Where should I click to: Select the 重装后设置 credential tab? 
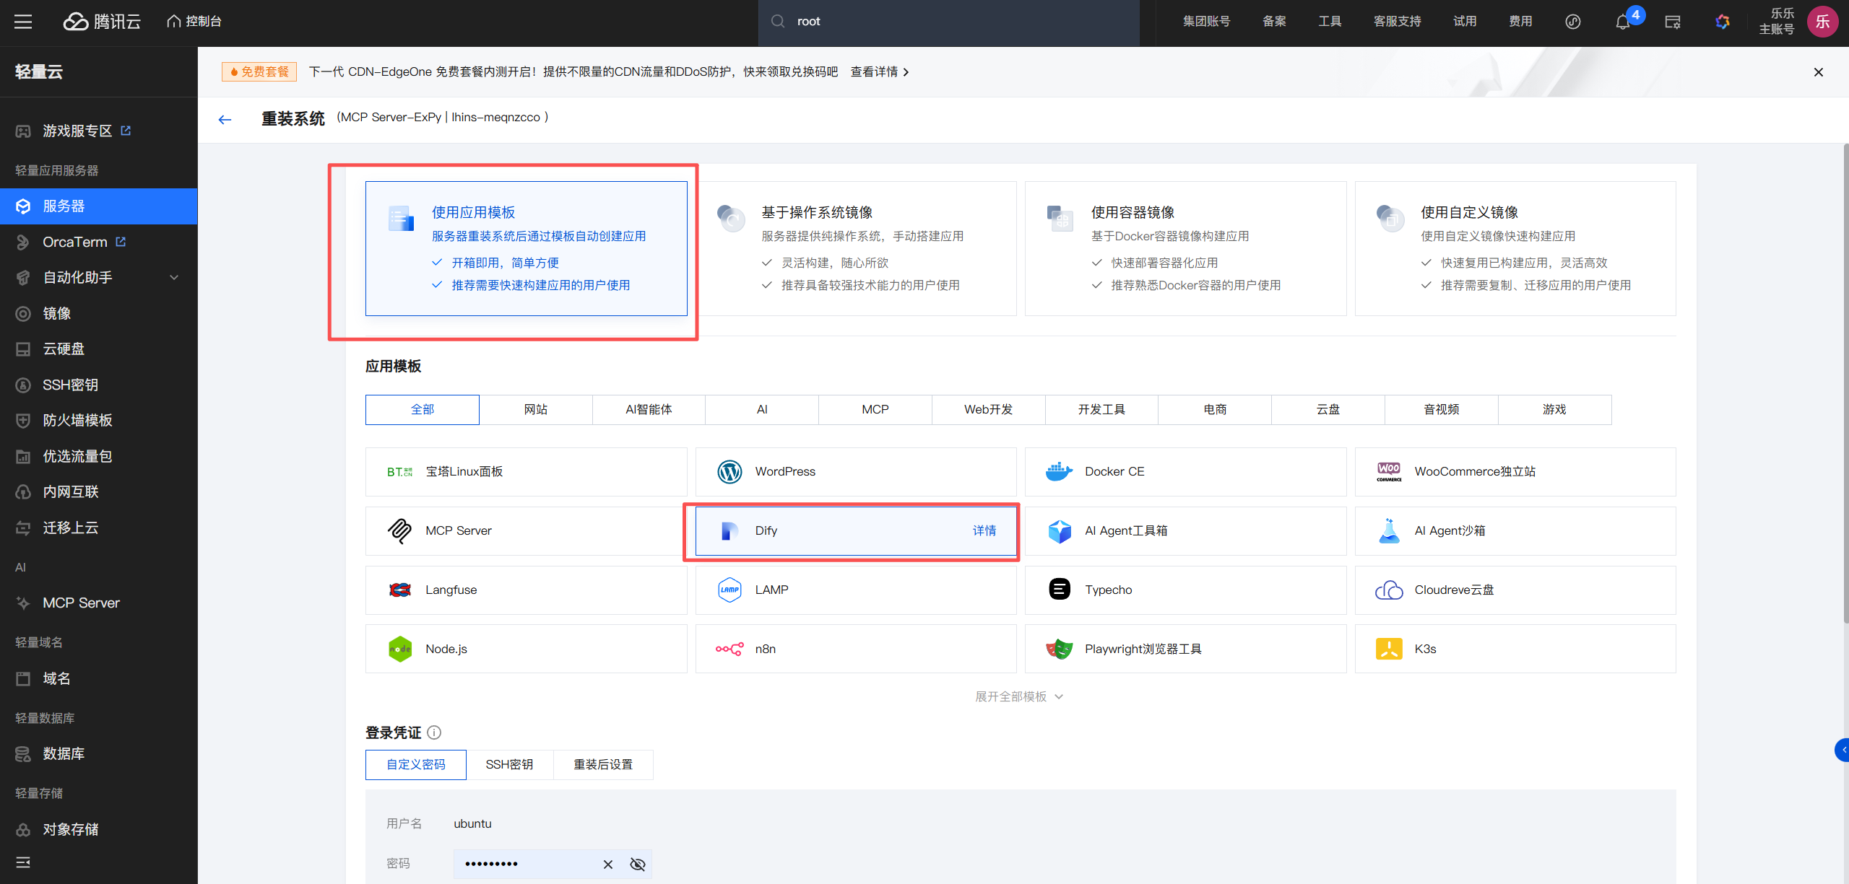coord(603,765)
